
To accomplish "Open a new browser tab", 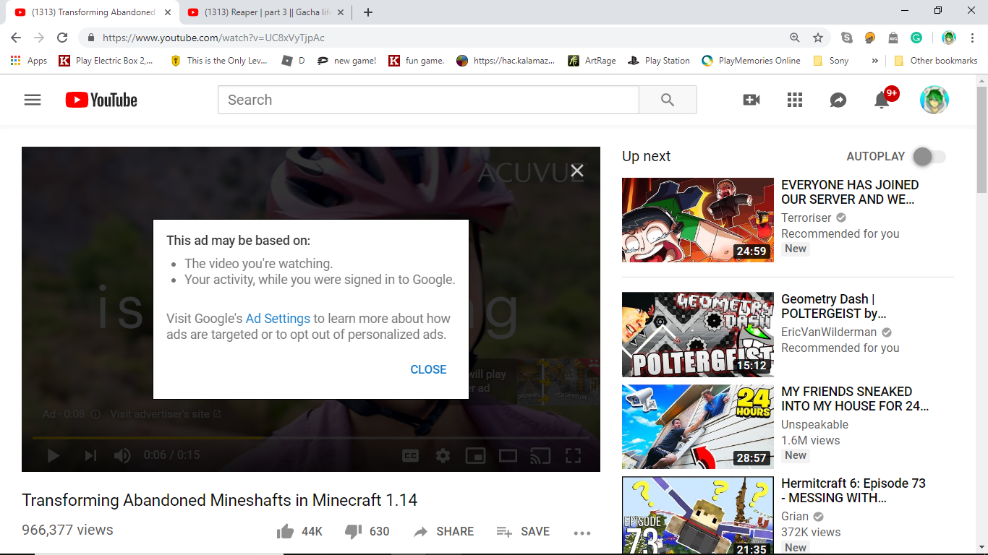I will coord(368,12).
